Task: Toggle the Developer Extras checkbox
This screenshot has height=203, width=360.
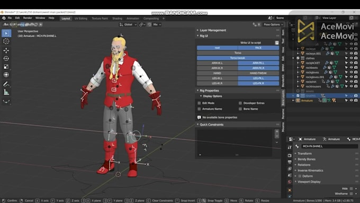Action: coord(240,103)
